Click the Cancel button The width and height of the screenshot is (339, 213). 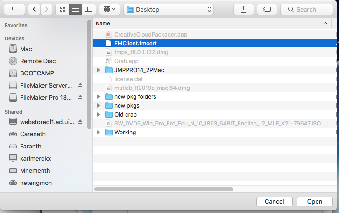point(275,201)
